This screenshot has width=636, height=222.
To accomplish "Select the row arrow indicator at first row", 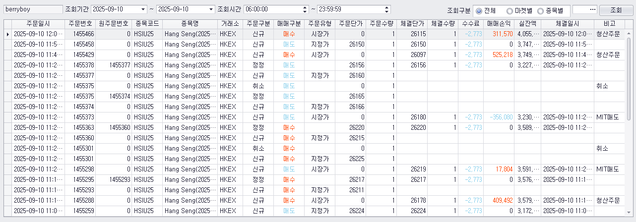I will click(x=7, y=34).
